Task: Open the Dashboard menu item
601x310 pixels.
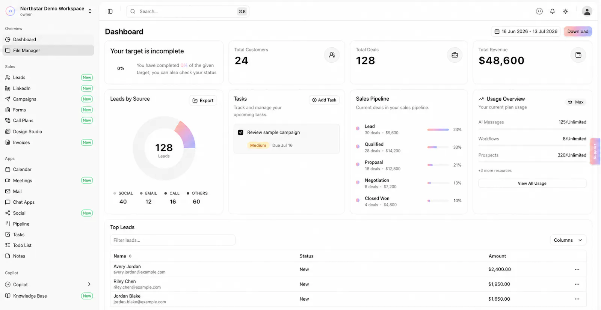Action: click(x=48, y=39)
